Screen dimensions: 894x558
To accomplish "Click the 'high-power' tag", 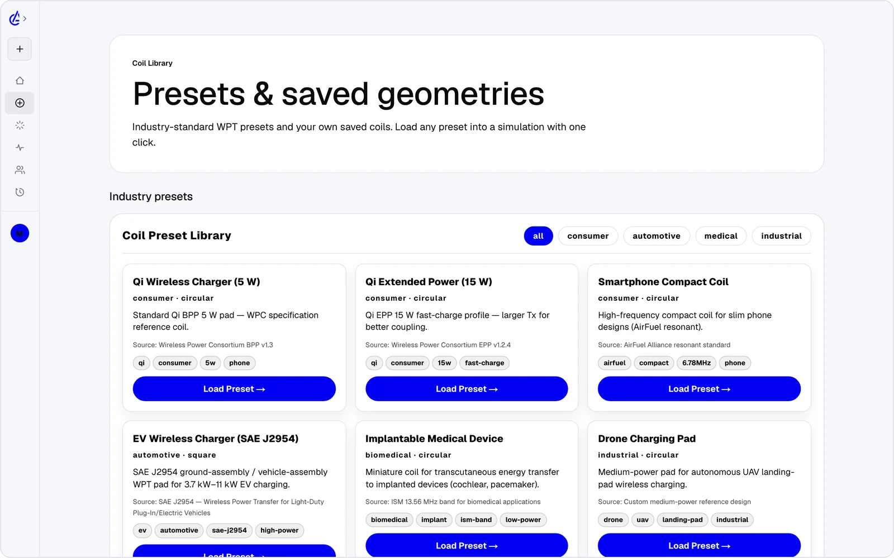I will point(279,531).
